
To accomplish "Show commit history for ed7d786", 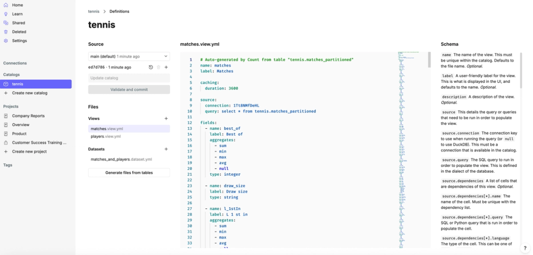I will coord(151,67).
